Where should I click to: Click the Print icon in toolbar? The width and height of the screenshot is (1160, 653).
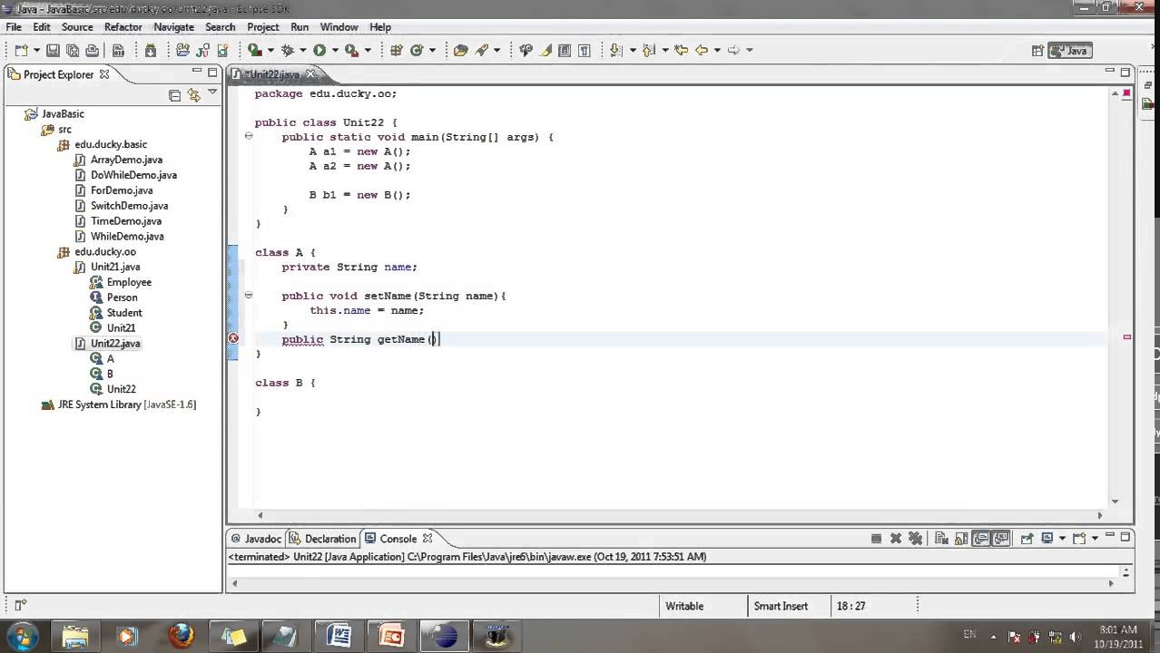(x=93, y=51)
